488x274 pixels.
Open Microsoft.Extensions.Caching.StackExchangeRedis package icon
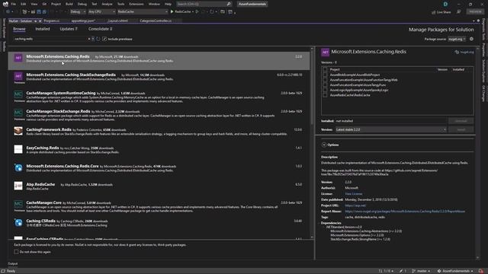pyautogui.click(x=18, y=76)
